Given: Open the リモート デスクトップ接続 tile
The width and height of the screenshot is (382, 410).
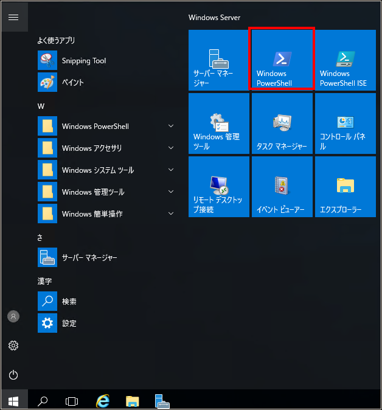Looking at the screenshot, I should pos(218,186).
